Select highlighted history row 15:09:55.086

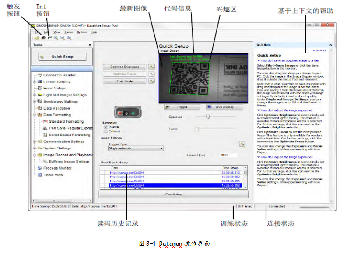pyautogui.click(x=172, y=185)
